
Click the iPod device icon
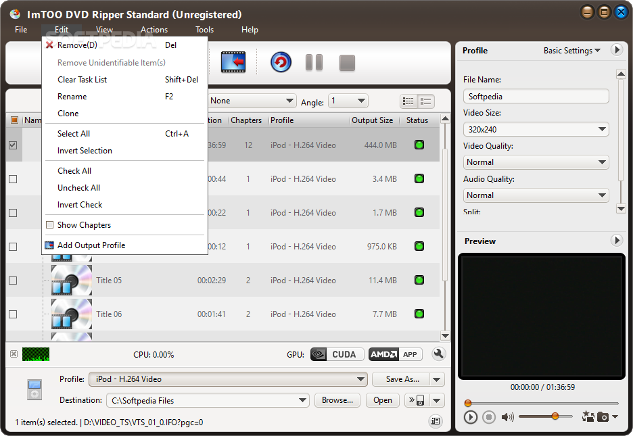coord(34,389)
